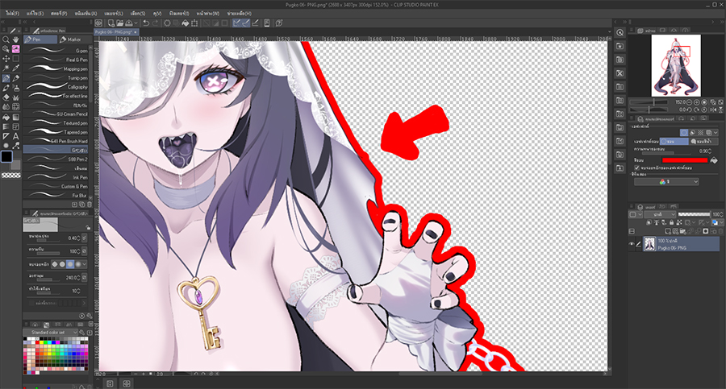Open the Standard color set dropdown

pos(51,332)
